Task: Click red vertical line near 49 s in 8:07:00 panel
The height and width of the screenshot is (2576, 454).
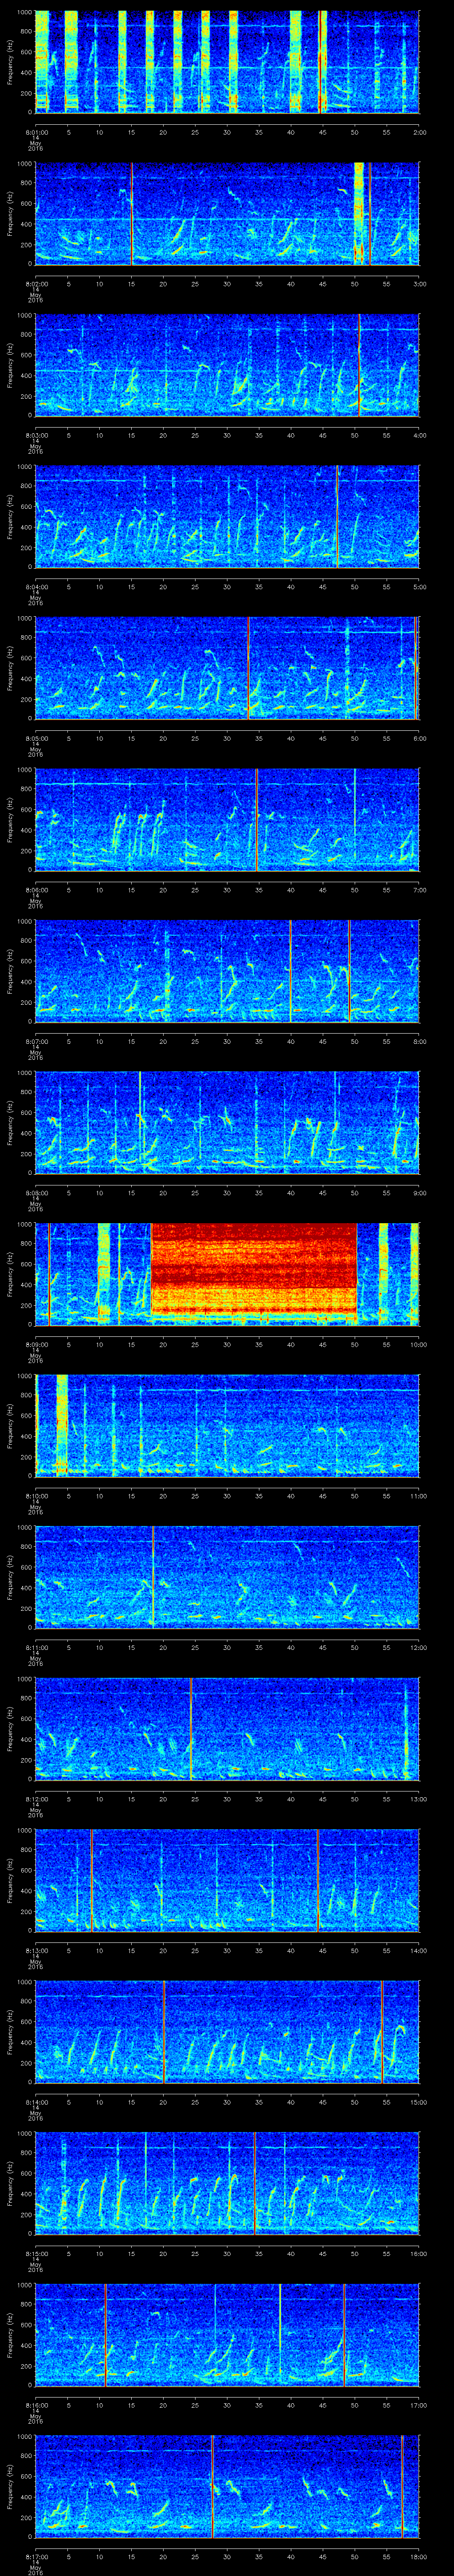Action: click(349, 971)
